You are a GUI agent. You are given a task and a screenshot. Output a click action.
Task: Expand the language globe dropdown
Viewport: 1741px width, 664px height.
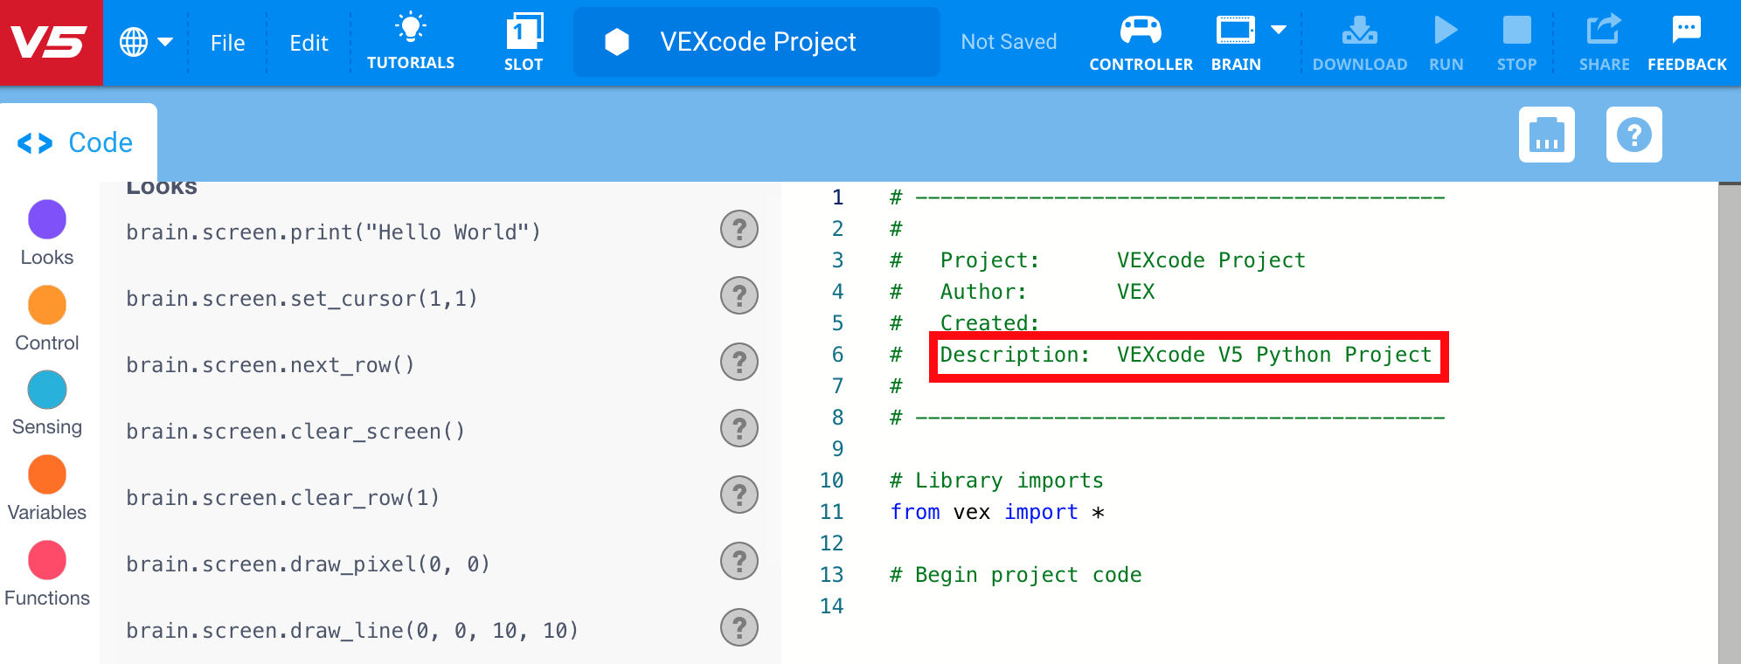tap(149, 40)
